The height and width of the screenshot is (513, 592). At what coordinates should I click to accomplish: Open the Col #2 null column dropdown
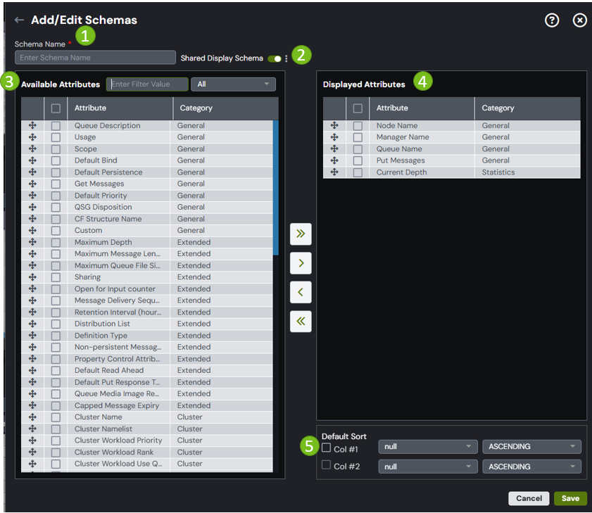[x=428, y=467]
